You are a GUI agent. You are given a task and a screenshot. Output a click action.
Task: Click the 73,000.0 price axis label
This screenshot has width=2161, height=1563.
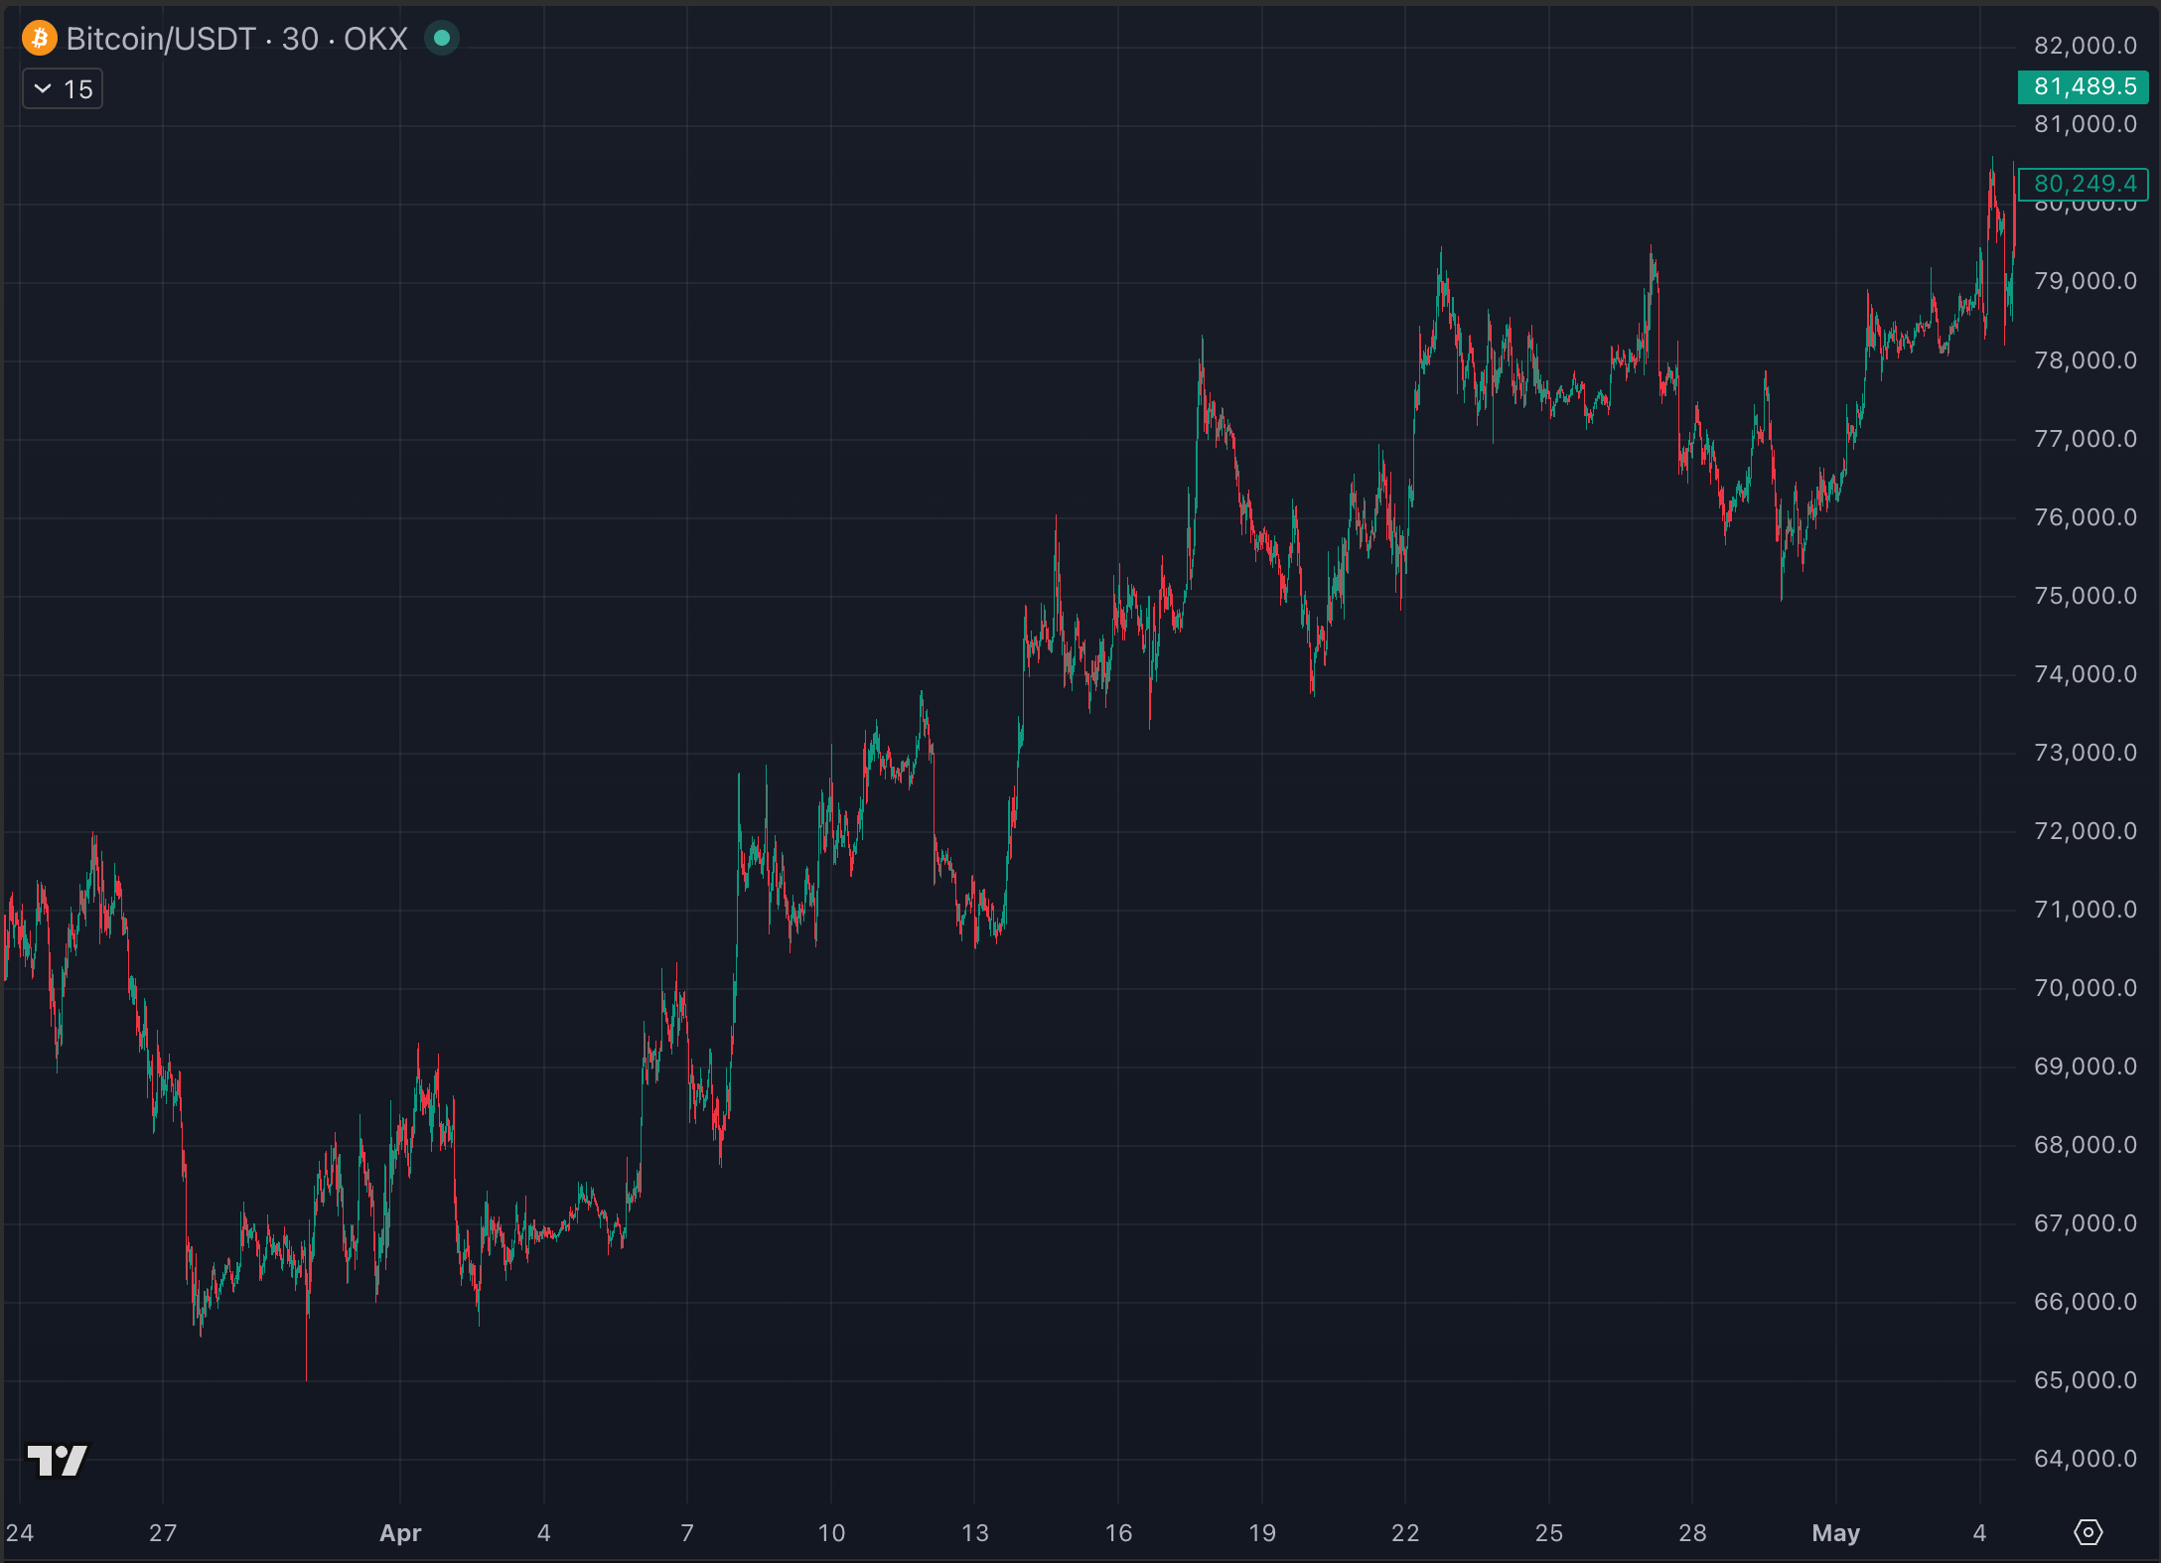pos(2086,753)
